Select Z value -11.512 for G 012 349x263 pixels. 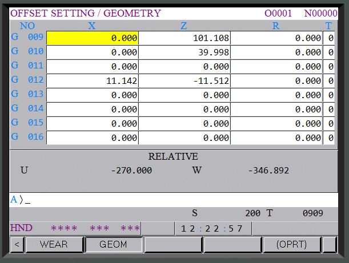pyautogui.click(x=184, y=80)
